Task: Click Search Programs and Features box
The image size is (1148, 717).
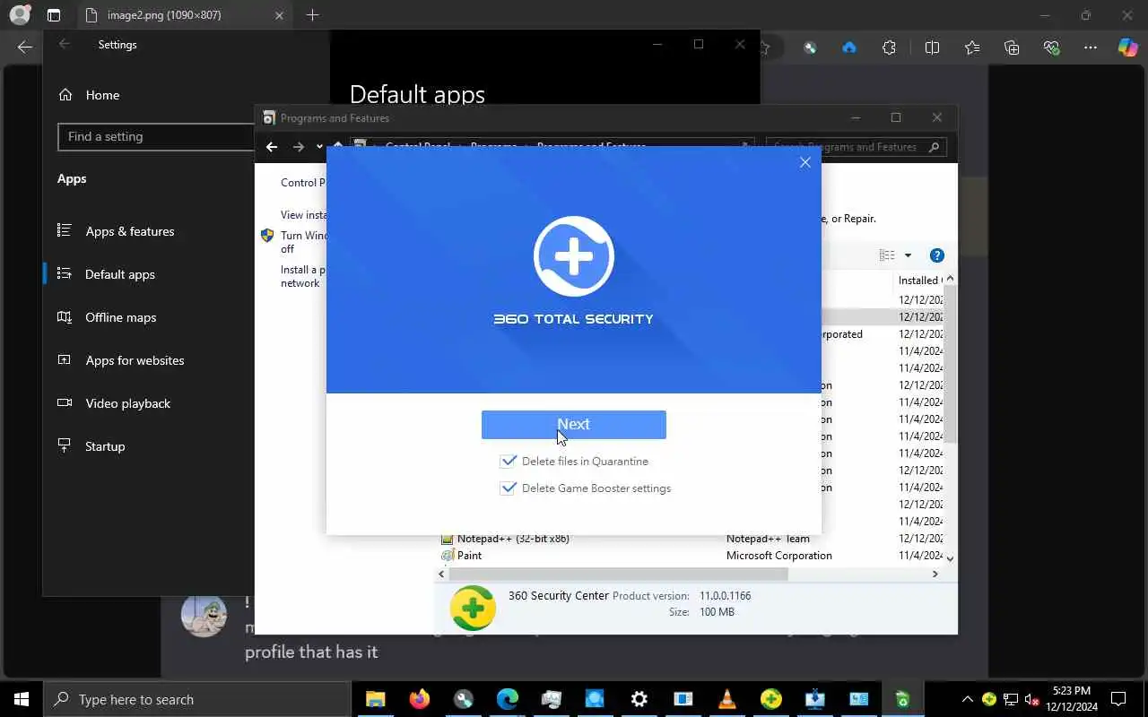Action: [856, 147]
